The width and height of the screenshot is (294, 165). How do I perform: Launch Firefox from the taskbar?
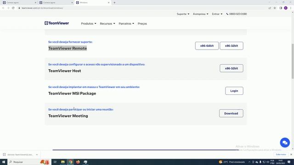click(x=78, y=162)
